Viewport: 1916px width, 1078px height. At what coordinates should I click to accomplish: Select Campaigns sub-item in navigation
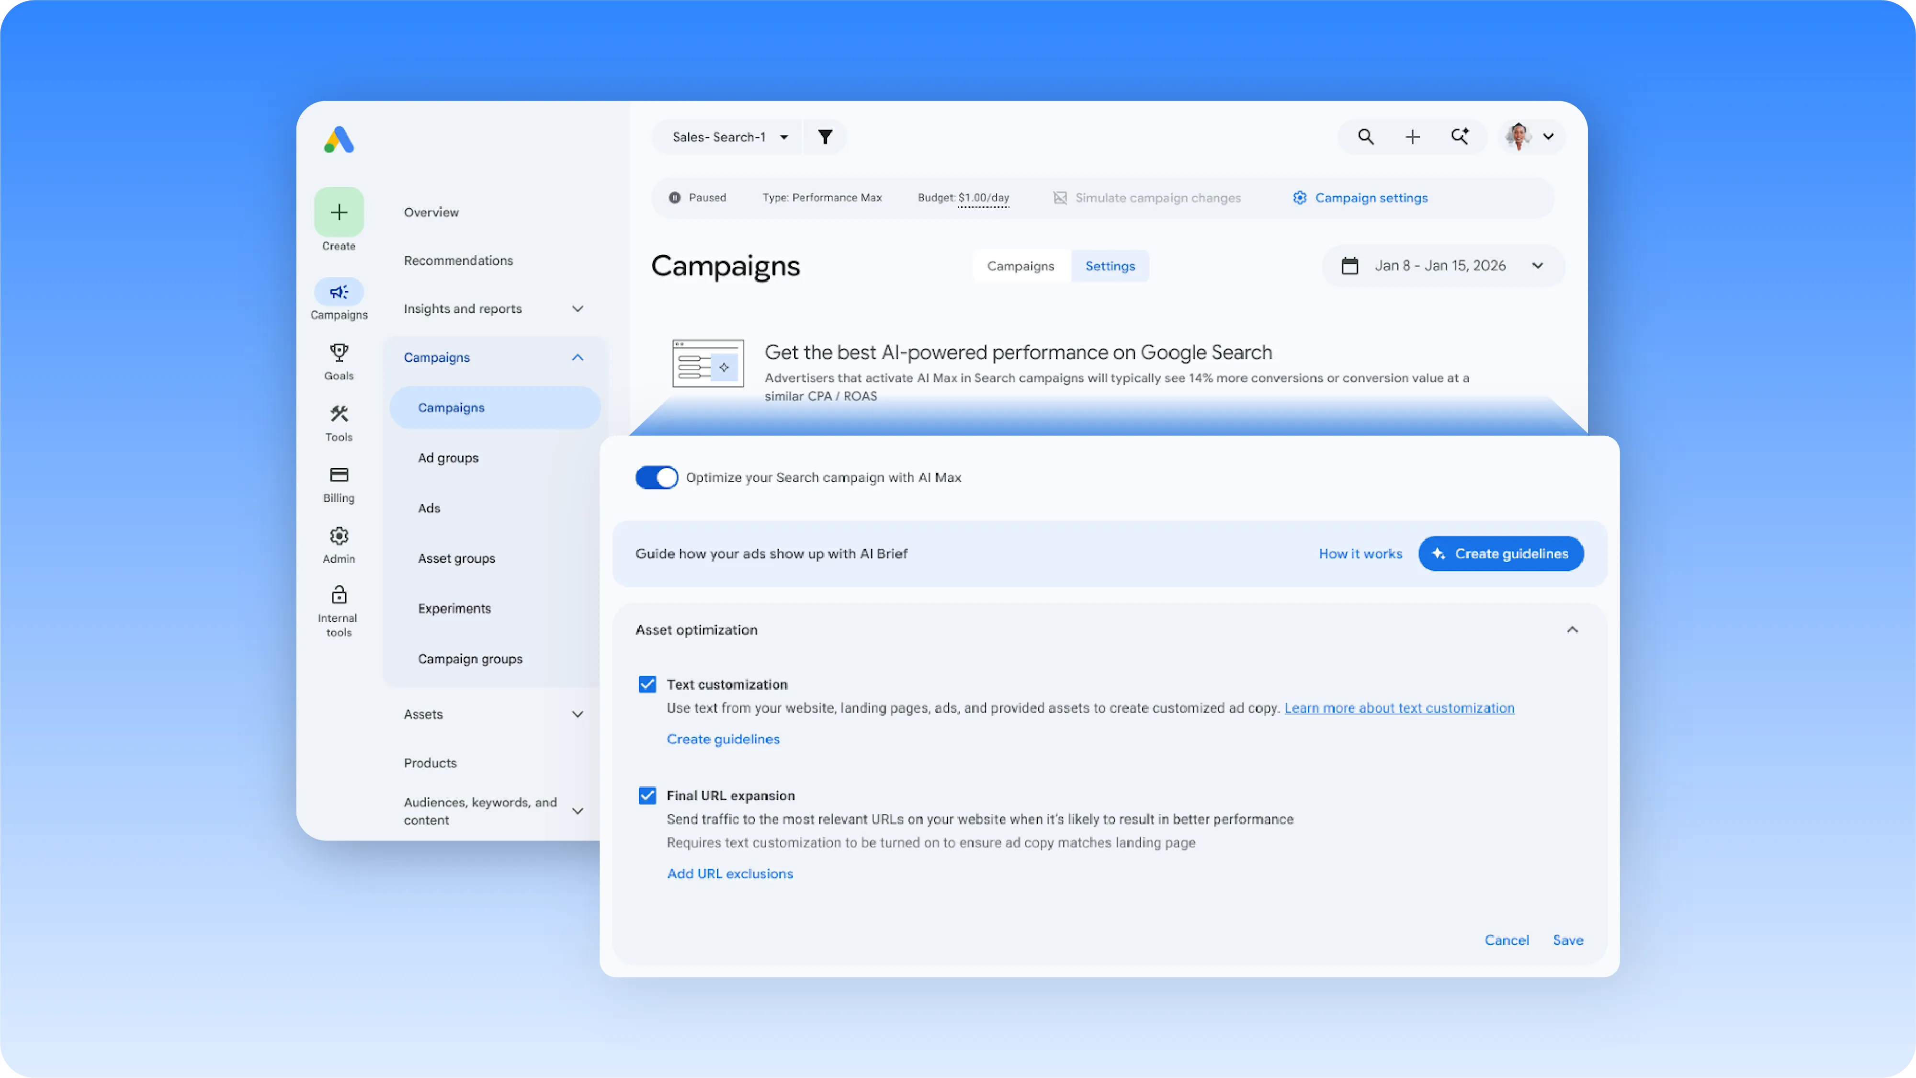[x=495, y=408]
